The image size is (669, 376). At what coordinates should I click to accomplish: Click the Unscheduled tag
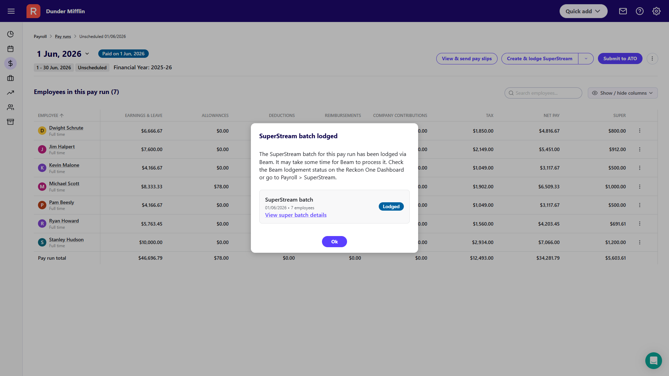92,68
